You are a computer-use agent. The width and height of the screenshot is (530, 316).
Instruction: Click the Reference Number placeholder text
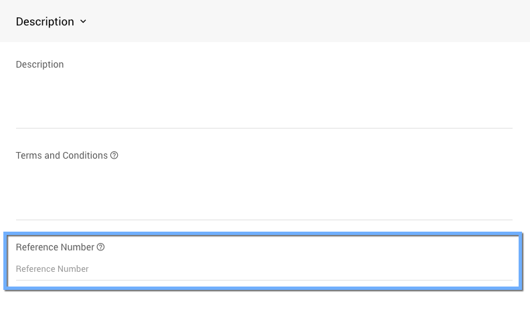click(x=52, y=269)
